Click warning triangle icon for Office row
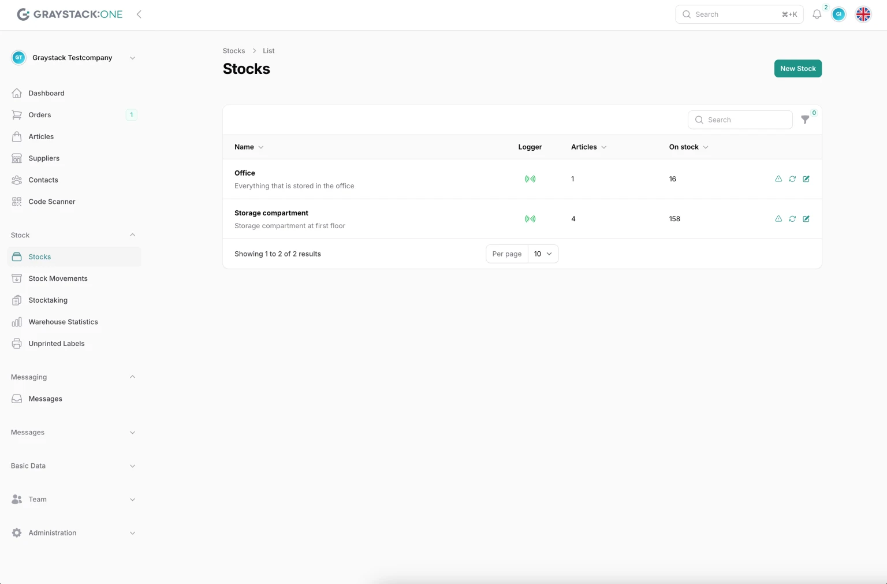Viewport: 887px width, 584px height. (x=778, y=179)
